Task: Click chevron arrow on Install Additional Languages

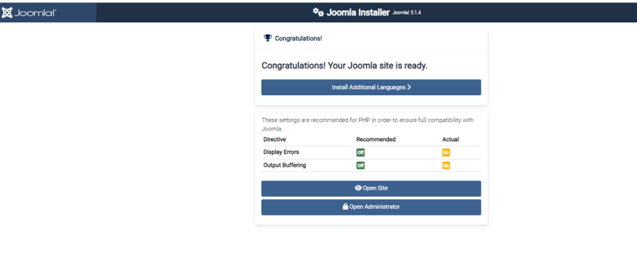Action: tap(409, 87)
